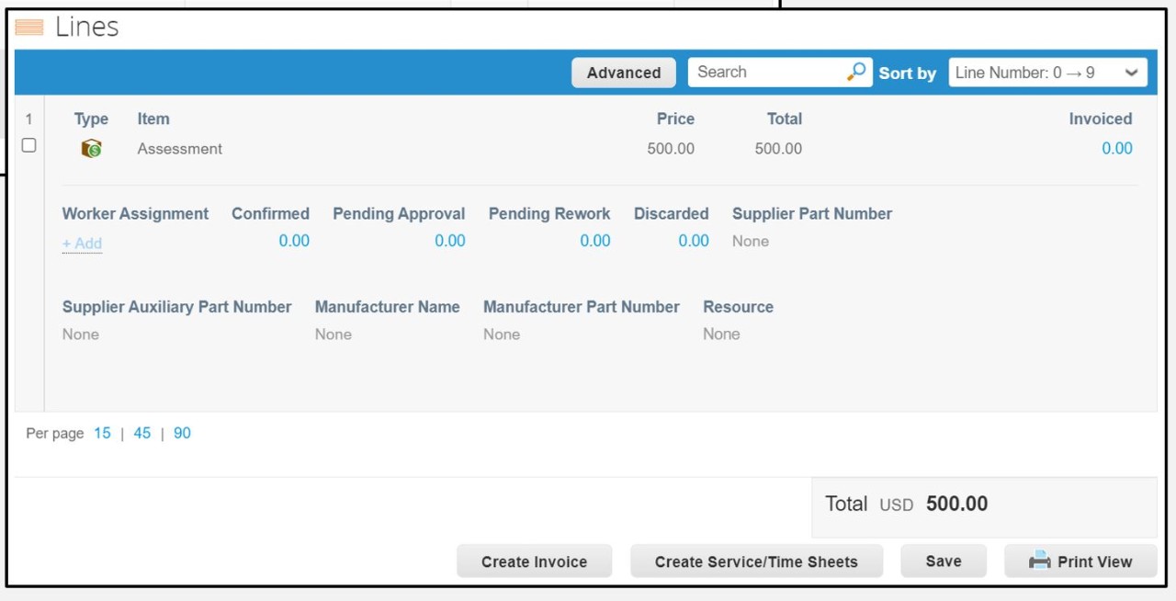Click the search magnifier icon
The height and width of the screenshot is (601, 1176).
click(856, 72)
